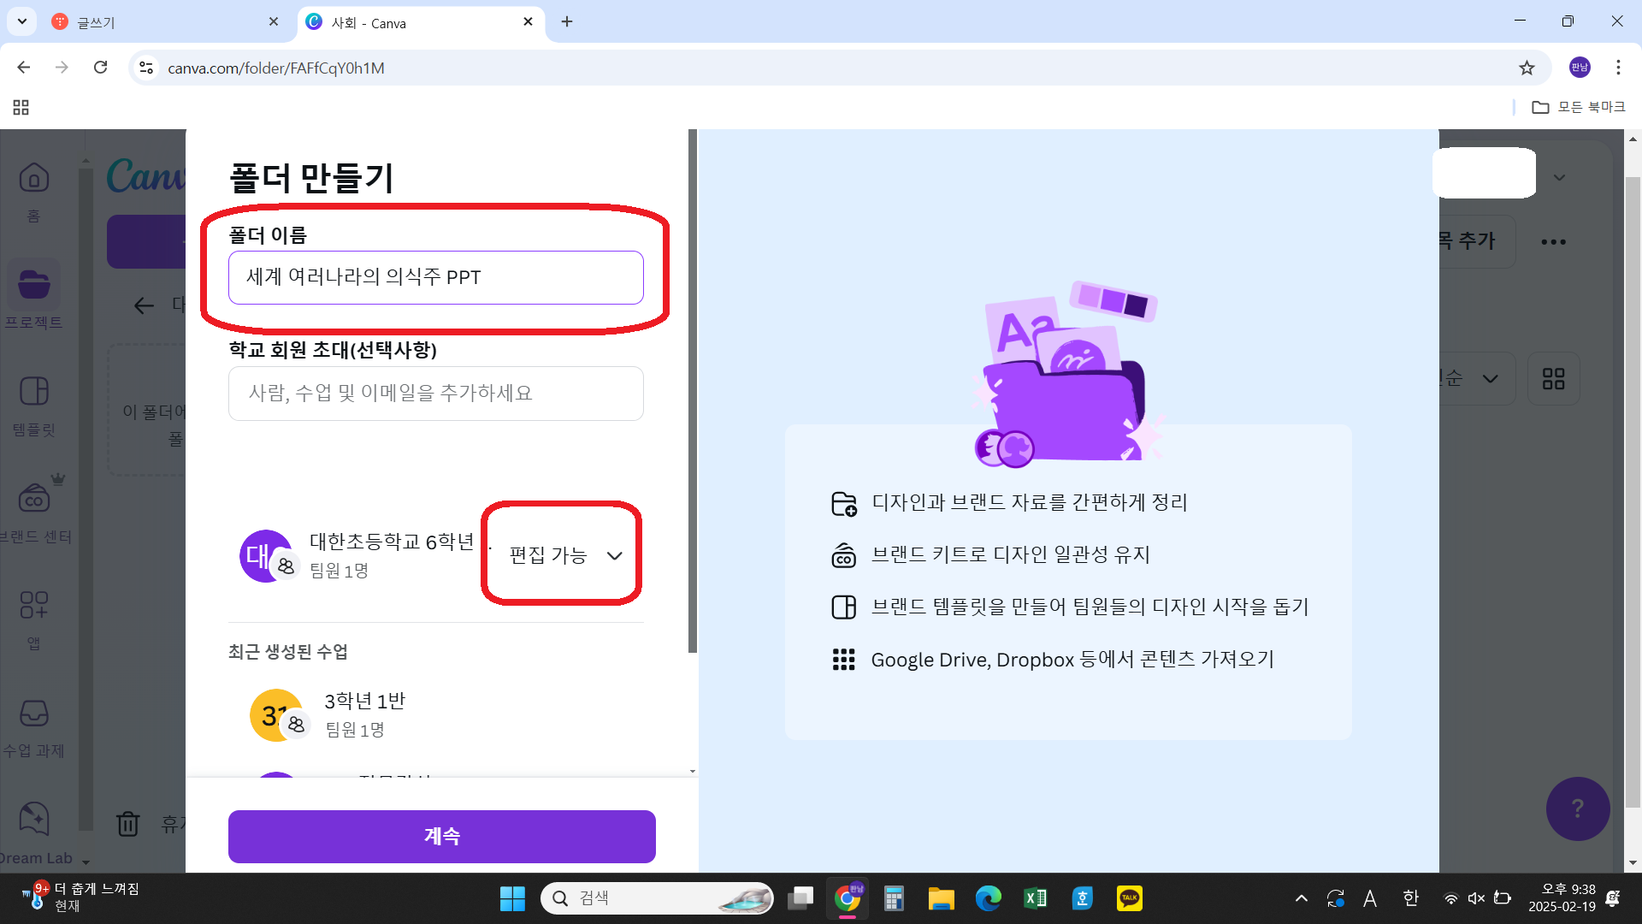This screenshot has width=1642, height=924.
Task: Toggle the Korean IME 한 indicator
Action: point(1410,898)
